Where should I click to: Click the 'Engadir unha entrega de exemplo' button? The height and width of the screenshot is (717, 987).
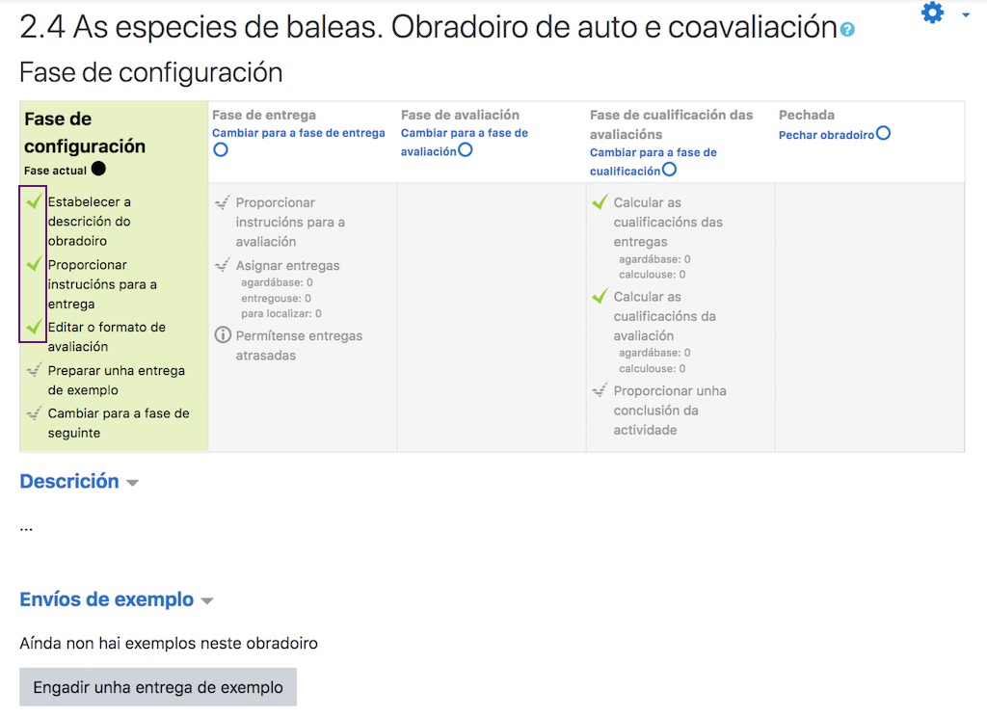point(157,686)
